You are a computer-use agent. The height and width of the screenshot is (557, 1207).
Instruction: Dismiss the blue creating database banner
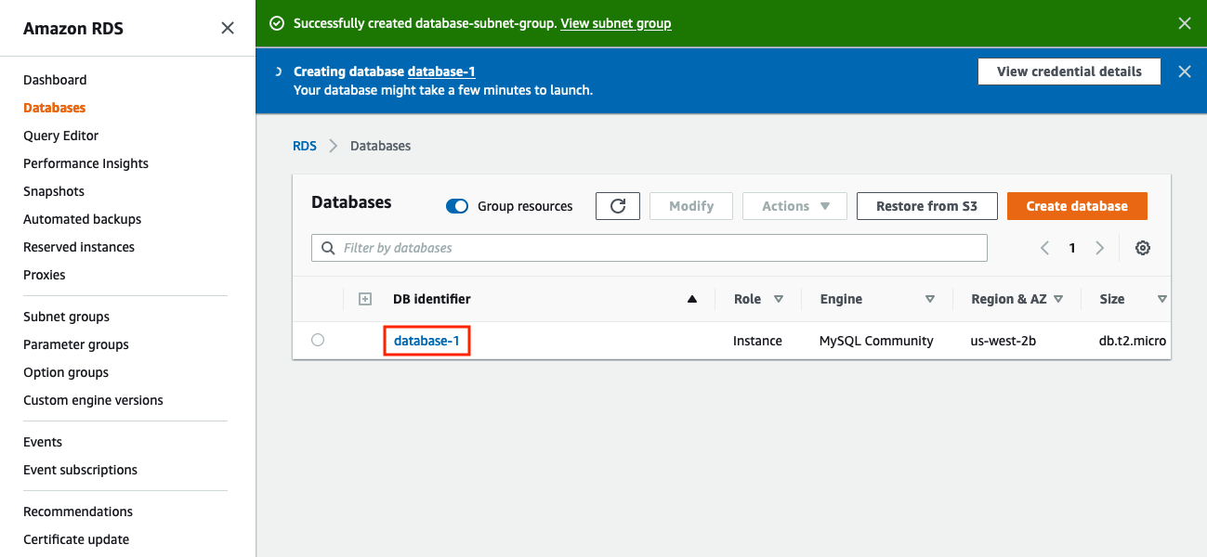pyautogui.click(x=1185, y=71)
